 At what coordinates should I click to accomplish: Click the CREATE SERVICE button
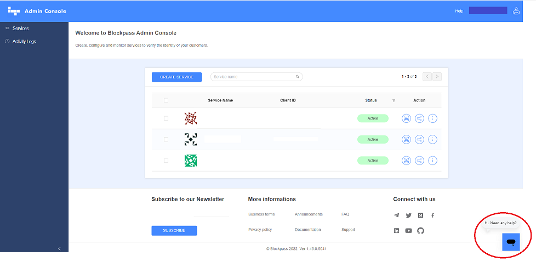[x=176, y=77]
